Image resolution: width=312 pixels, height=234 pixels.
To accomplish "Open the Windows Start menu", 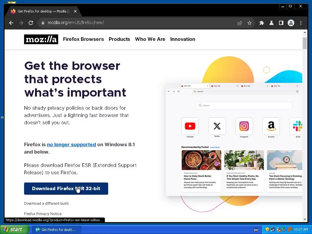I will (14, 230).
